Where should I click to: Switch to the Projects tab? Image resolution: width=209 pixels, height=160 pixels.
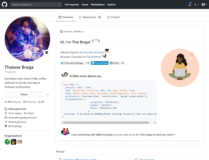pos(114,17)
